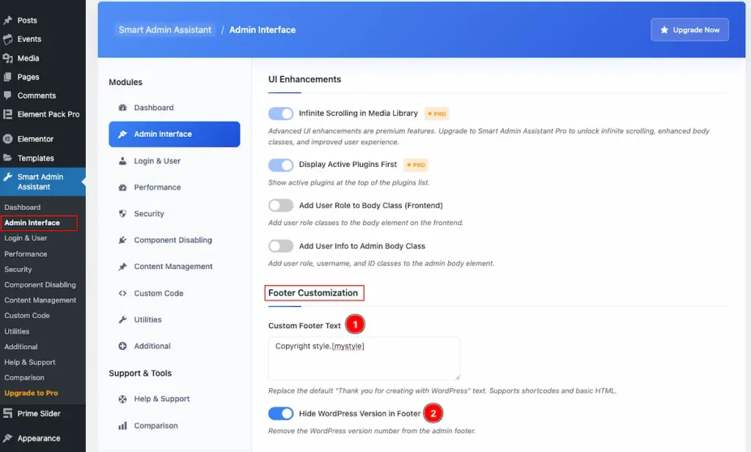The image size is (751, 452).
Task: Click the Content Management pin icon
Action: coord(122,267)
